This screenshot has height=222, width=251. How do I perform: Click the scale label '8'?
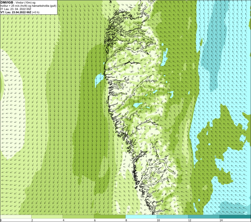(x=126, y=220)
